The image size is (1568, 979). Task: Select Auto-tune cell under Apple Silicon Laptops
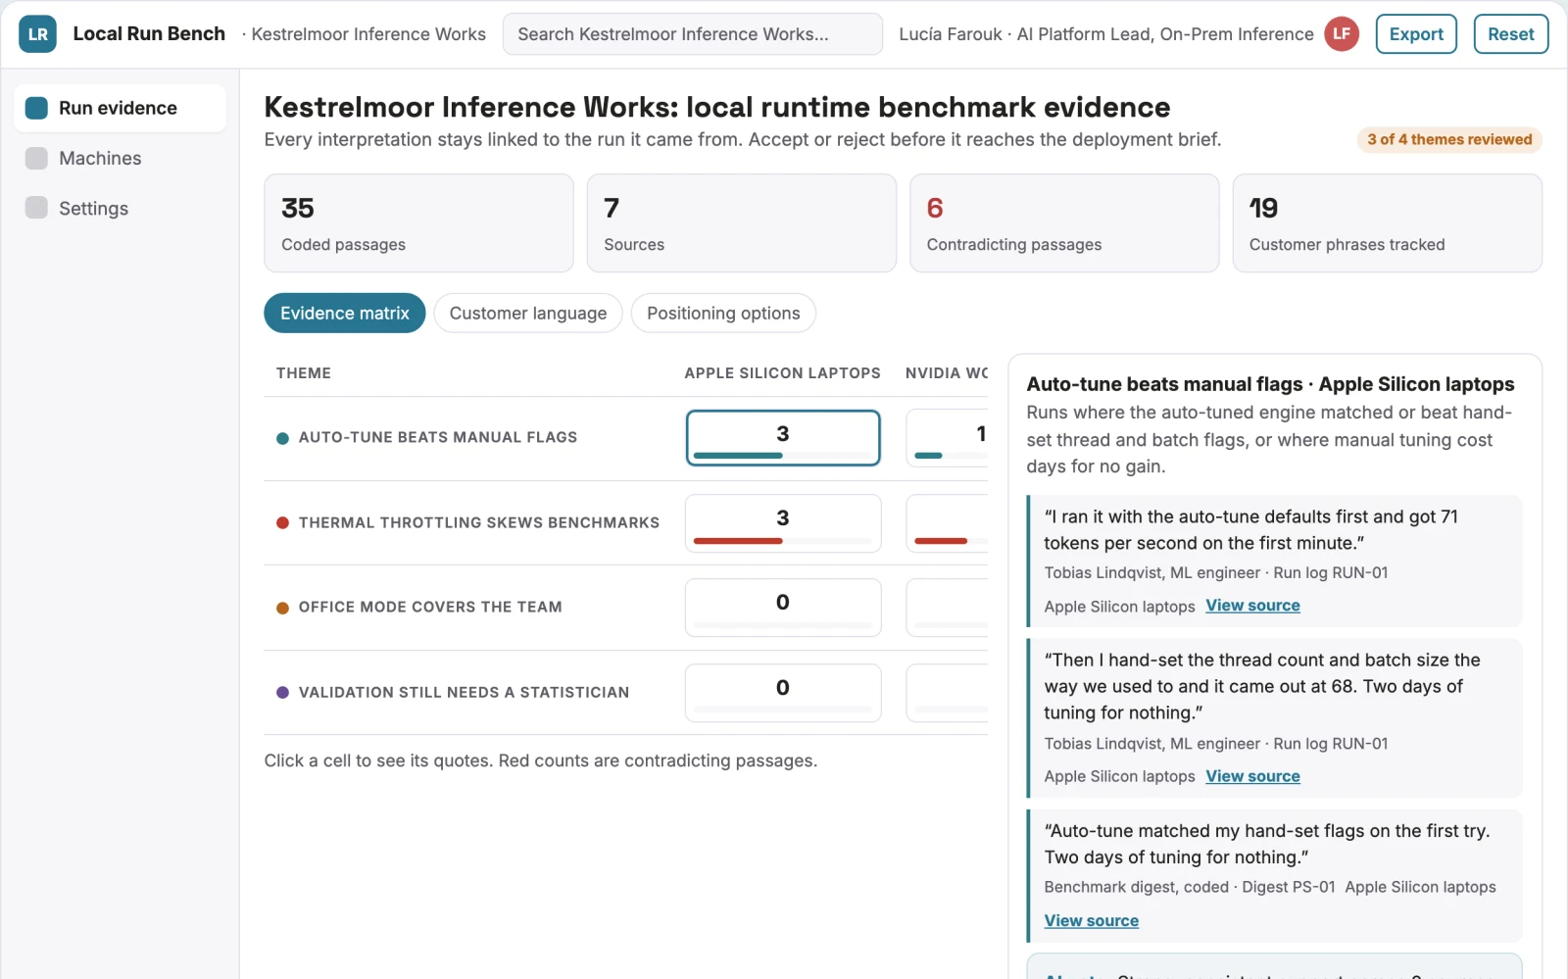(783, 438)
